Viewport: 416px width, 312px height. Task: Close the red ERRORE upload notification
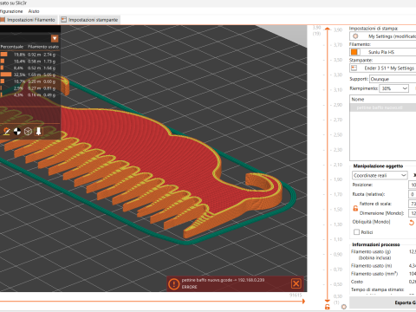click(x=296, y=283)
